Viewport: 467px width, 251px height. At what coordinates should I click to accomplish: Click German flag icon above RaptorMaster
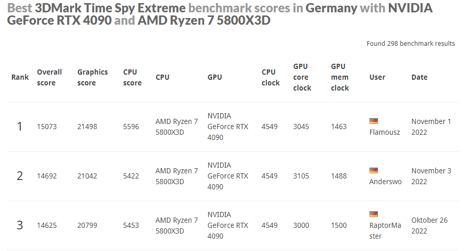coord(374,214)
